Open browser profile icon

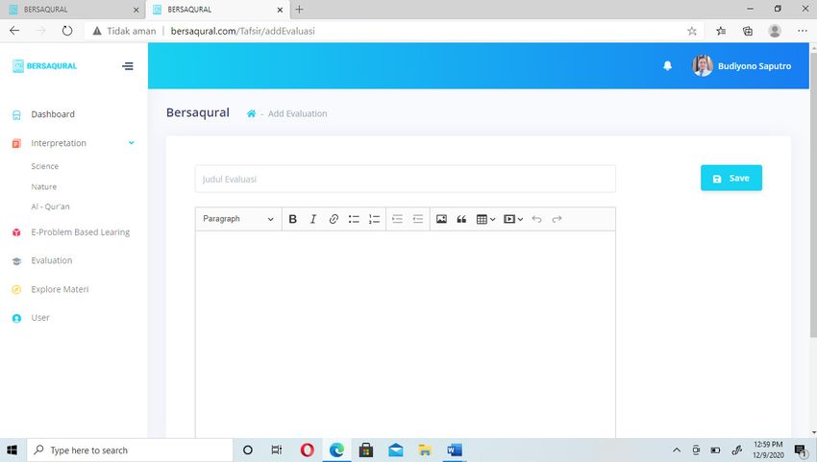[775, 32]
